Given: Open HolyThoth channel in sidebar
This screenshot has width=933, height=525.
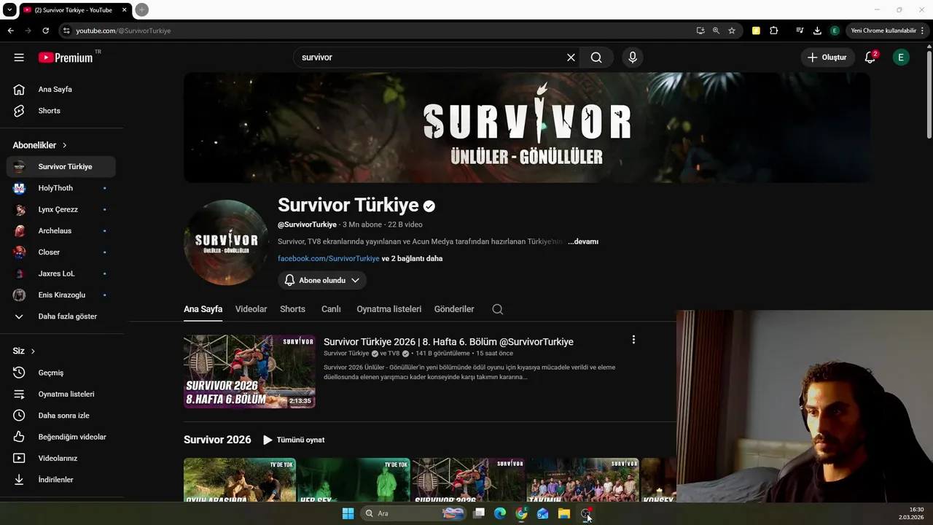Looking at the screenshot, I should pos(61,188).
